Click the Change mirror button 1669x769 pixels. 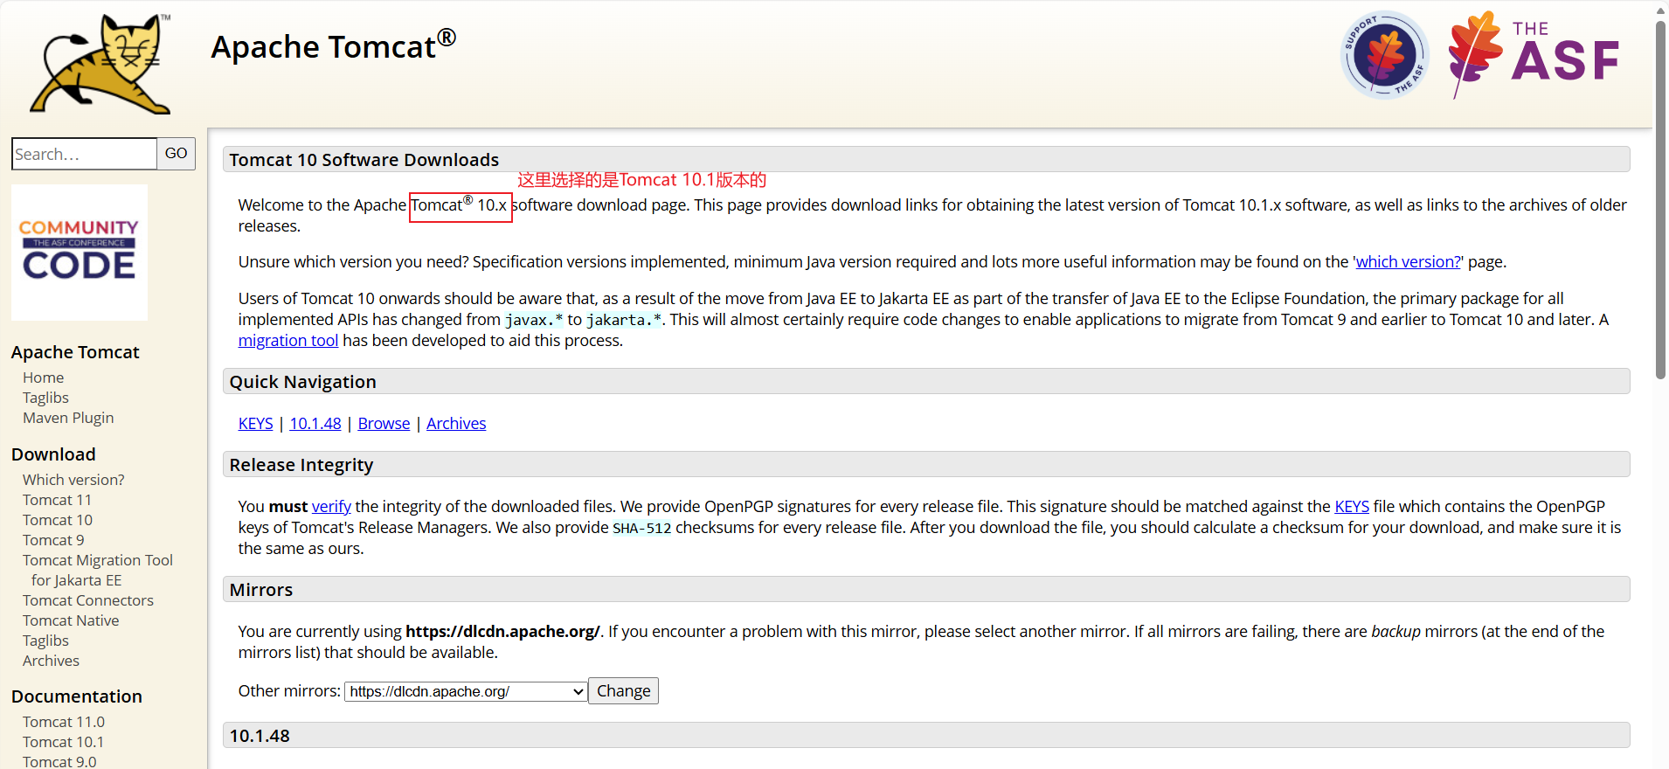point(623,691)
